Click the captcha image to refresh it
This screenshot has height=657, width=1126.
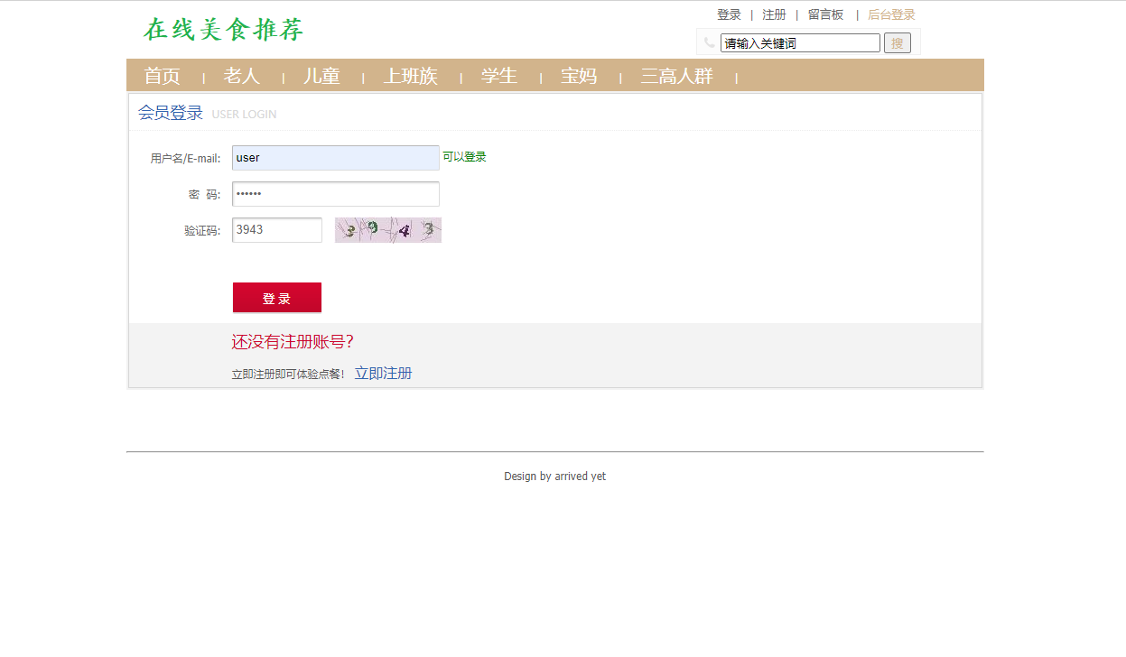[x=387, y=230]
